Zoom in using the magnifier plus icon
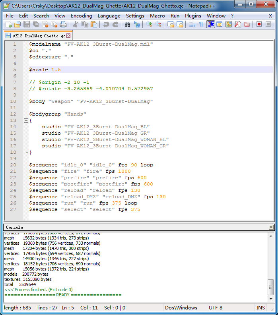 point(149,25)
